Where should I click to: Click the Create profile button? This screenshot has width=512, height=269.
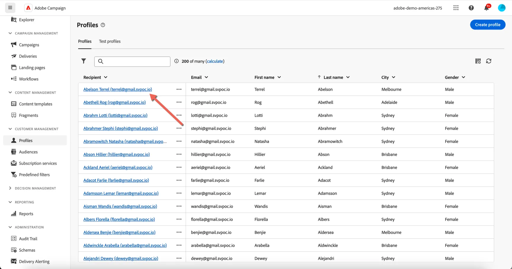coord(488,25)
